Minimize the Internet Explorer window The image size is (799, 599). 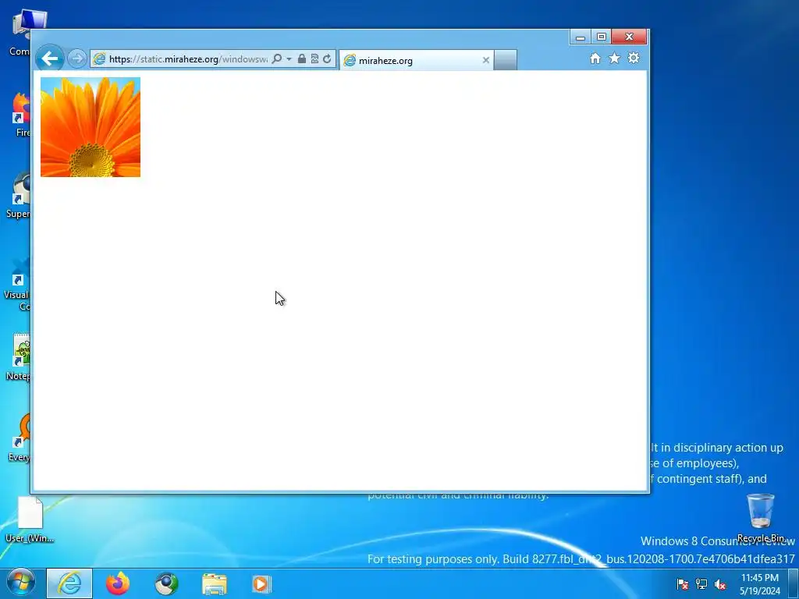[580, 37]
